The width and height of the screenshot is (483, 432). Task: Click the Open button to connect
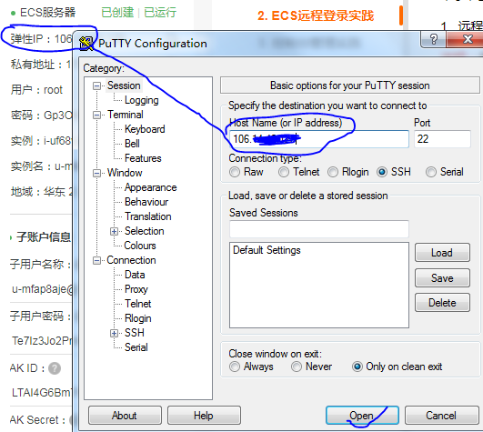[x=362, y=416]
